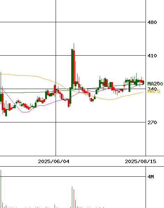Click the tallest green volume bar in June

[72, 197]
